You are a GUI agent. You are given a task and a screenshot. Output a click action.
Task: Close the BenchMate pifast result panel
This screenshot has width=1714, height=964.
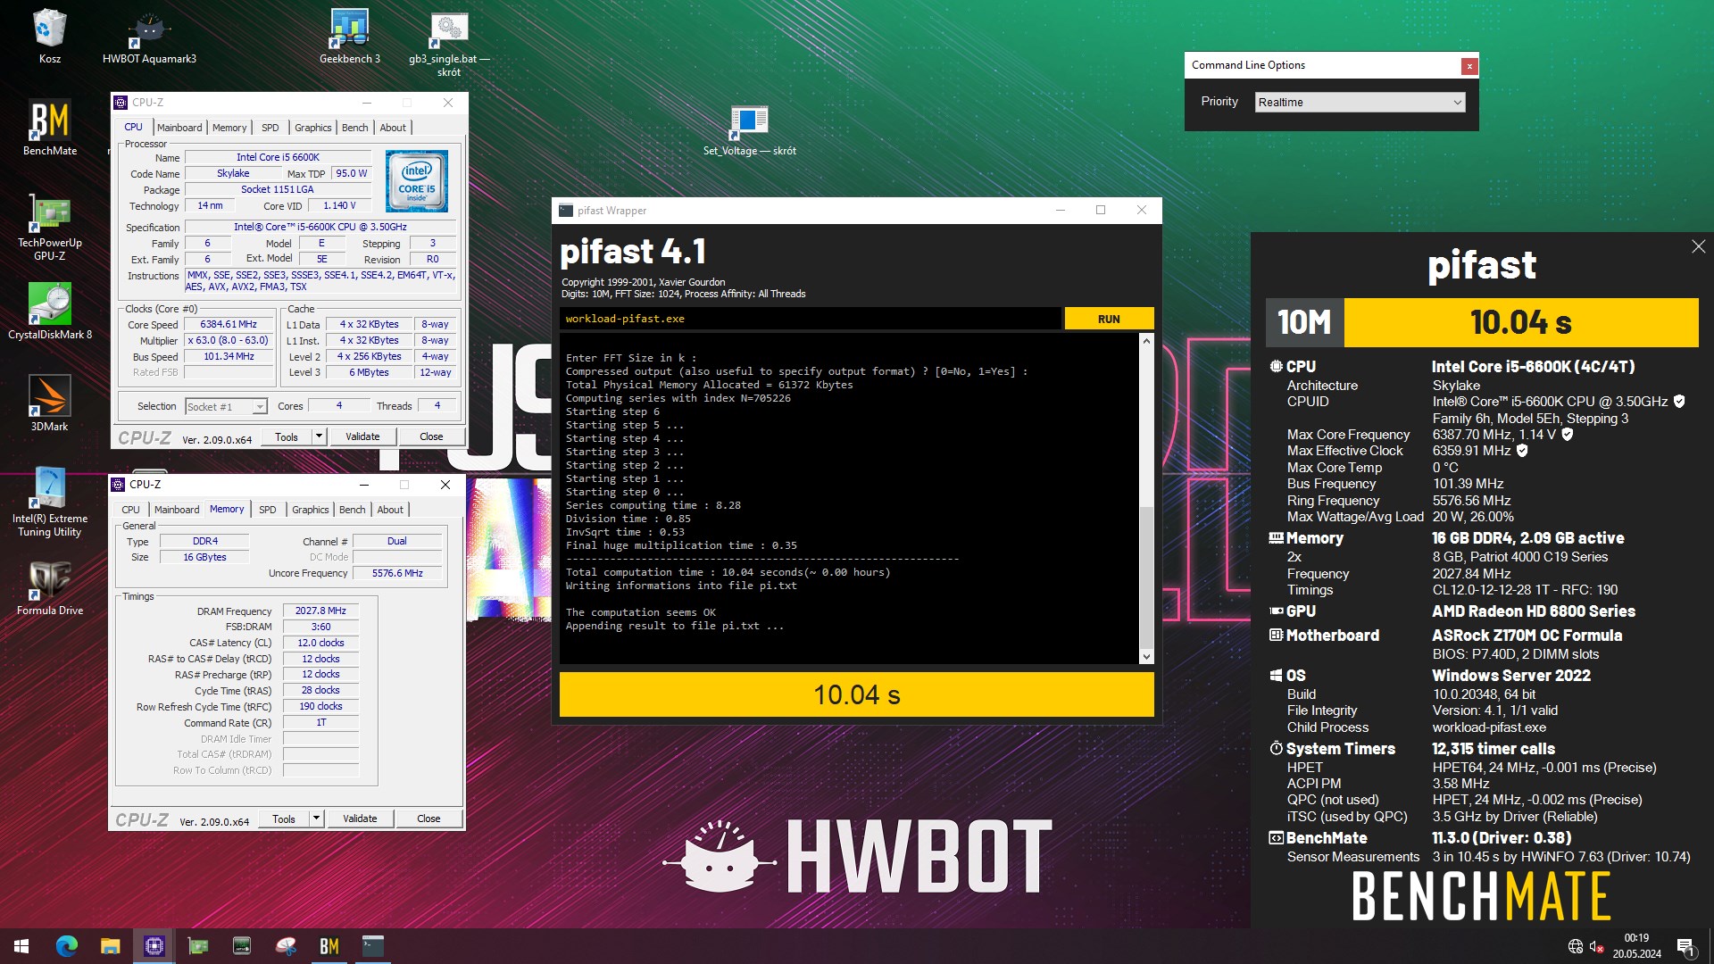pyautogui.click(x=1698, y=246)
